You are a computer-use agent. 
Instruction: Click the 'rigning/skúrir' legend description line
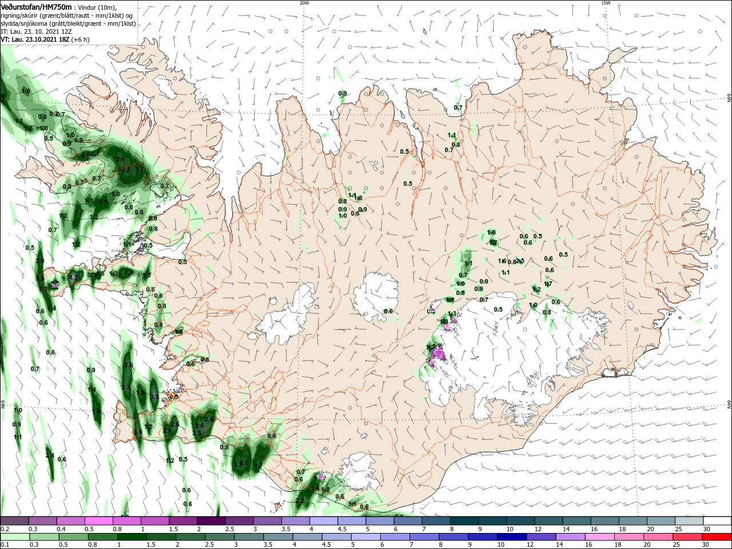click(x=67, y=15)
